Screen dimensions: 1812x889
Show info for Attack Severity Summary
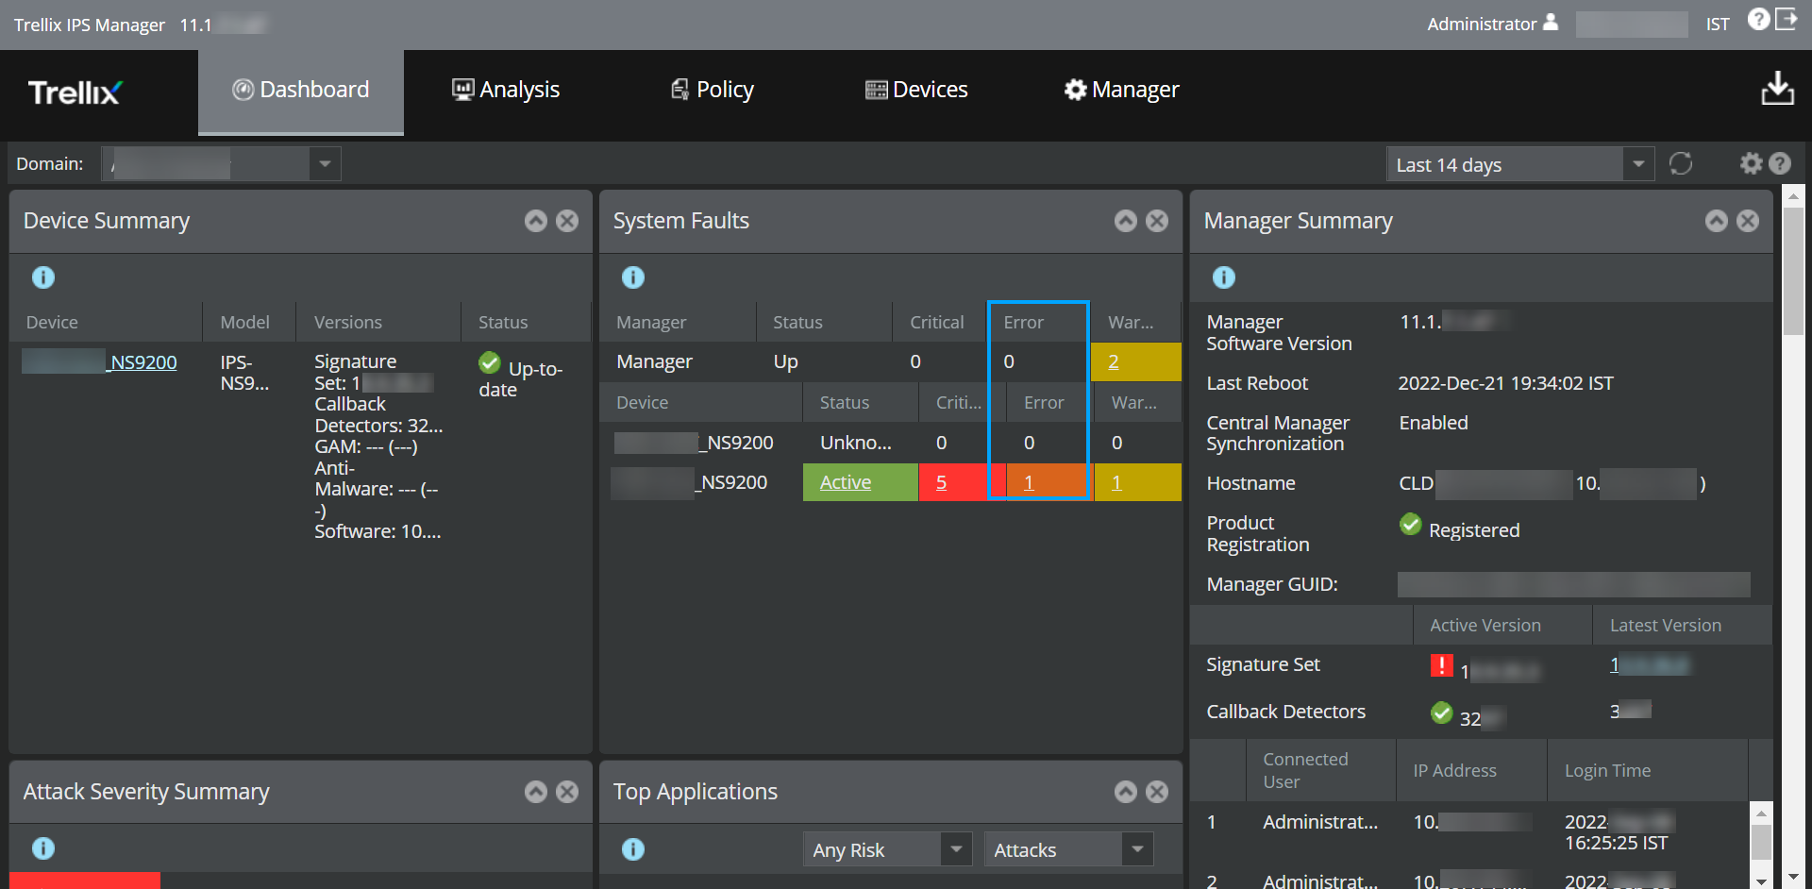43,848
